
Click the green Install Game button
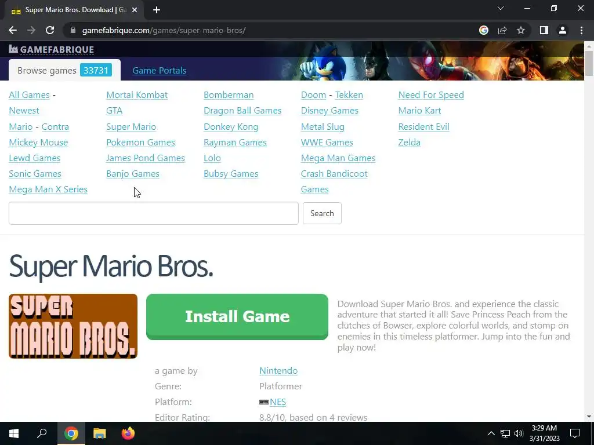[237, 317]
